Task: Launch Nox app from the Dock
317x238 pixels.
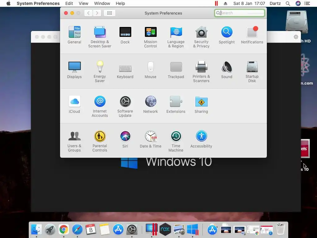Action: (x=165, y=230)
